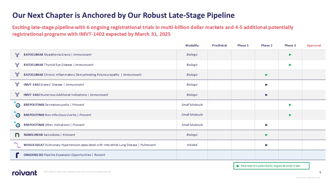Select the Modality column header
Screen dimensions: 334x188
[192, 45]
